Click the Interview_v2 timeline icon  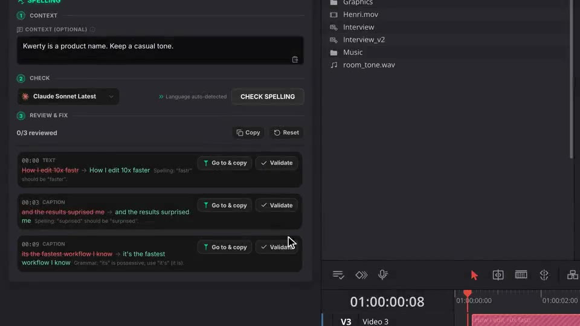333,40
